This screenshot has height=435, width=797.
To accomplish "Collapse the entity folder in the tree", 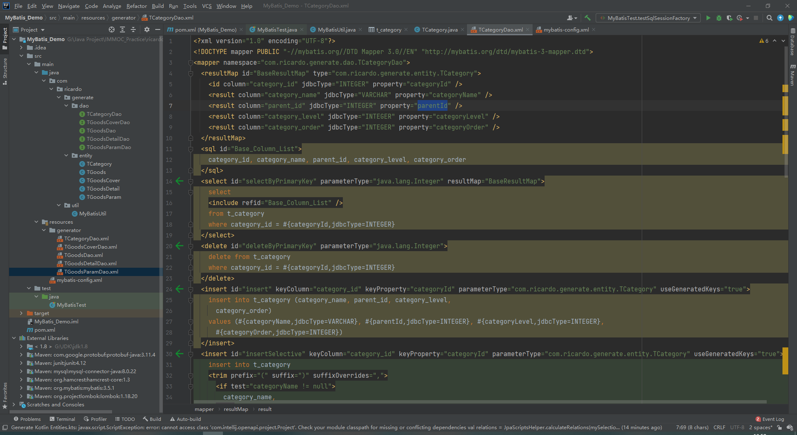I will point(66,156).
